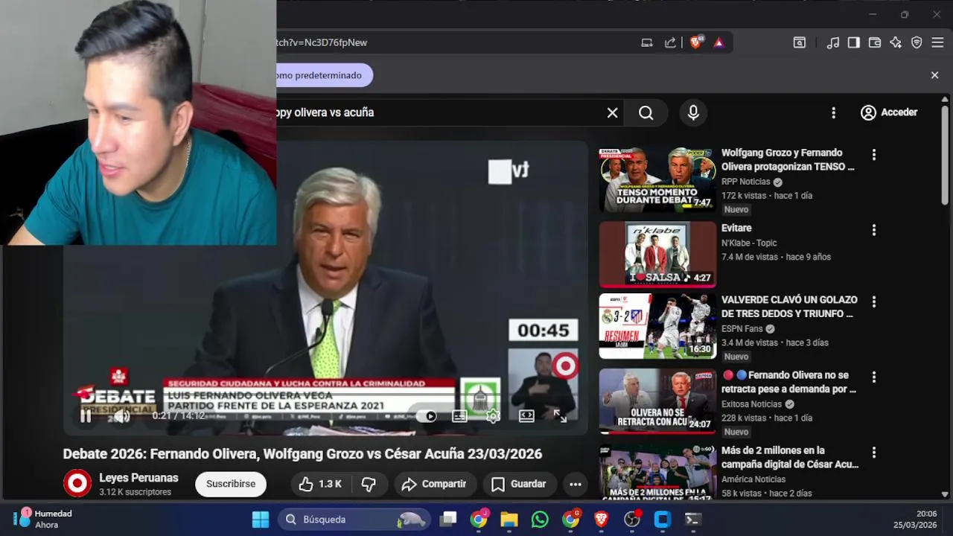Click RPP Noticias channel name

(x=745, y=182)
